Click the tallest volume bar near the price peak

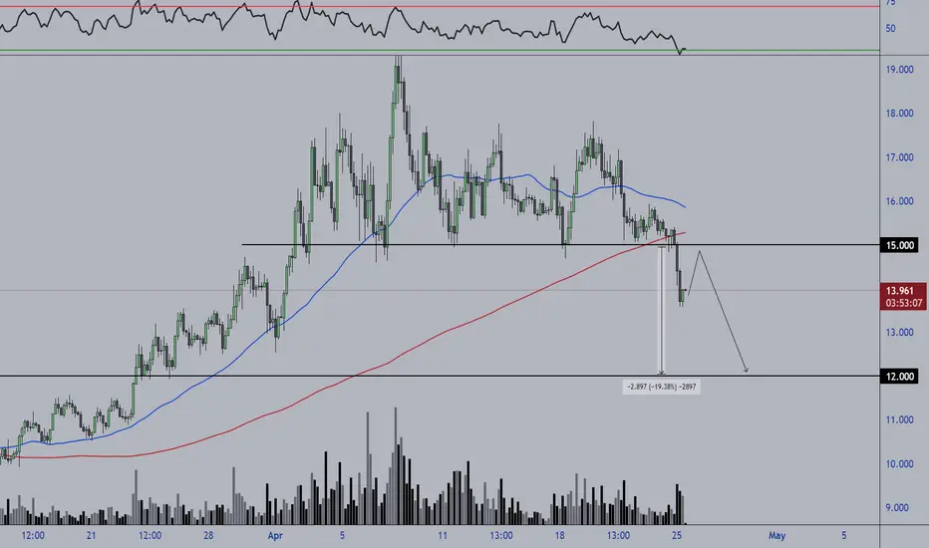click(396, 465)
